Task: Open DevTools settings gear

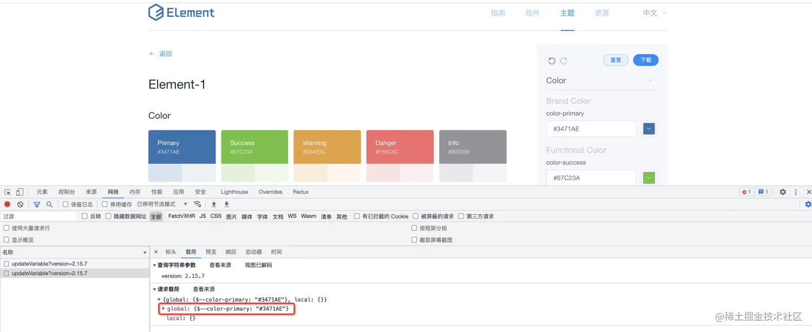Action: pyautogui.click(x=783, y=192)
